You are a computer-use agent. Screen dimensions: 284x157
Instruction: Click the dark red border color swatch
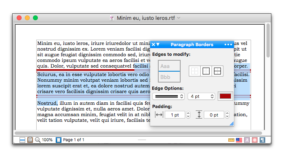tap(225, 96)
